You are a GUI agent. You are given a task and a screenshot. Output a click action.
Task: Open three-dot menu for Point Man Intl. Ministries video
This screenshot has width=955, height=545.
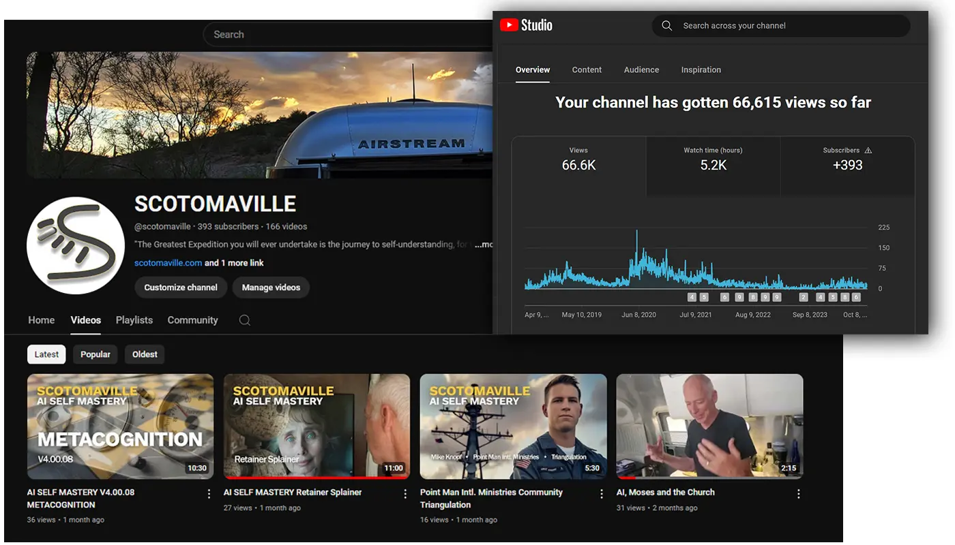(602, 494)
